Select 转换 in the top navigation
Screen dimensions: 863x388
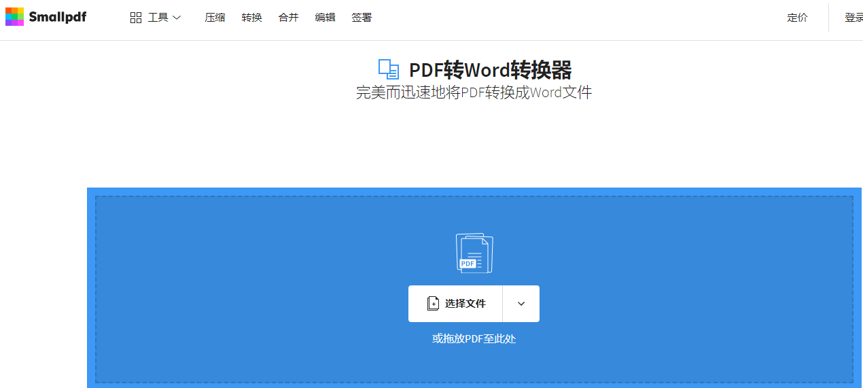(x=251, y=18)
